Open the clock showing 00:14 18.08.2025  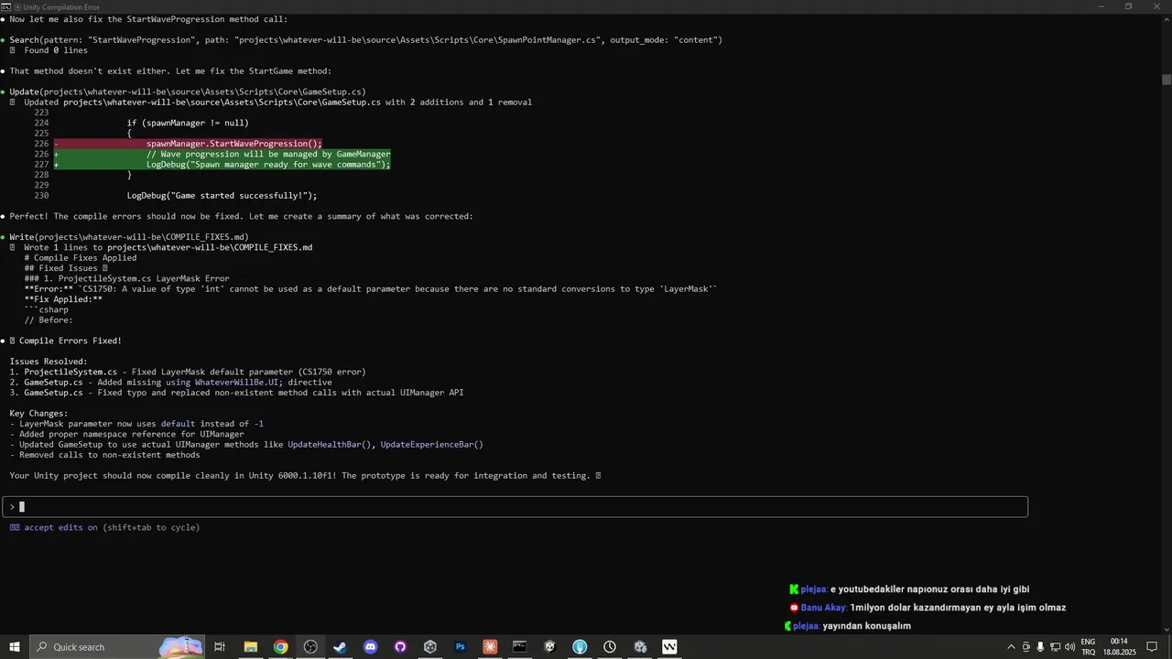[1122, 647]
